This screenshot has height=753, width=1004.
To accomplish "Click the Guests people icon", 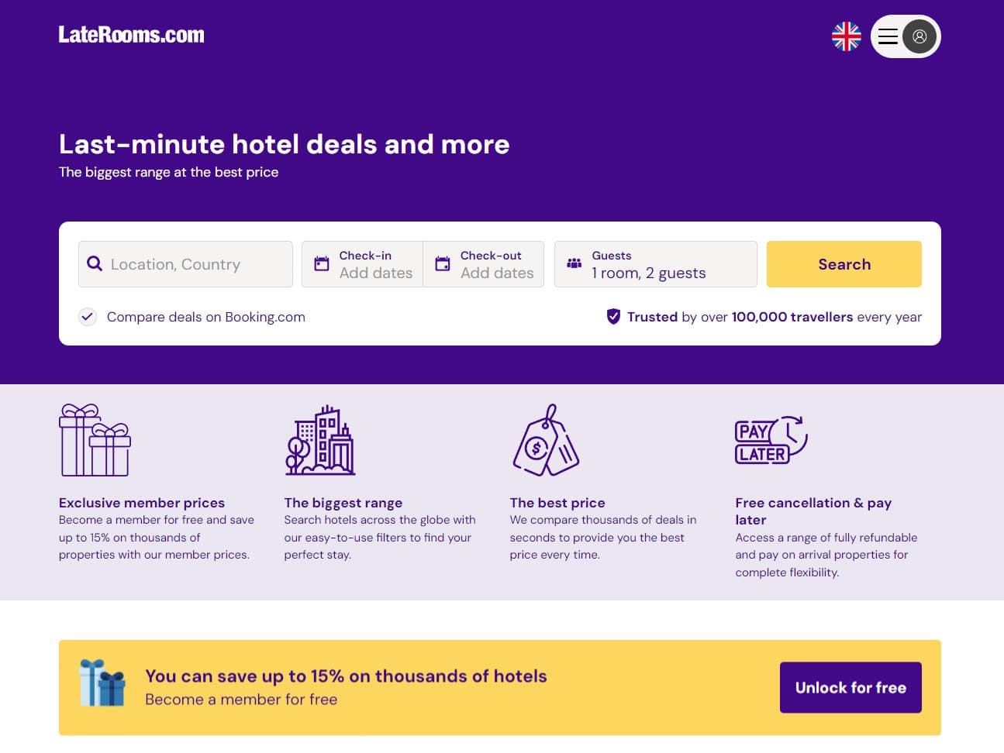I will click(x=574, y=264).
